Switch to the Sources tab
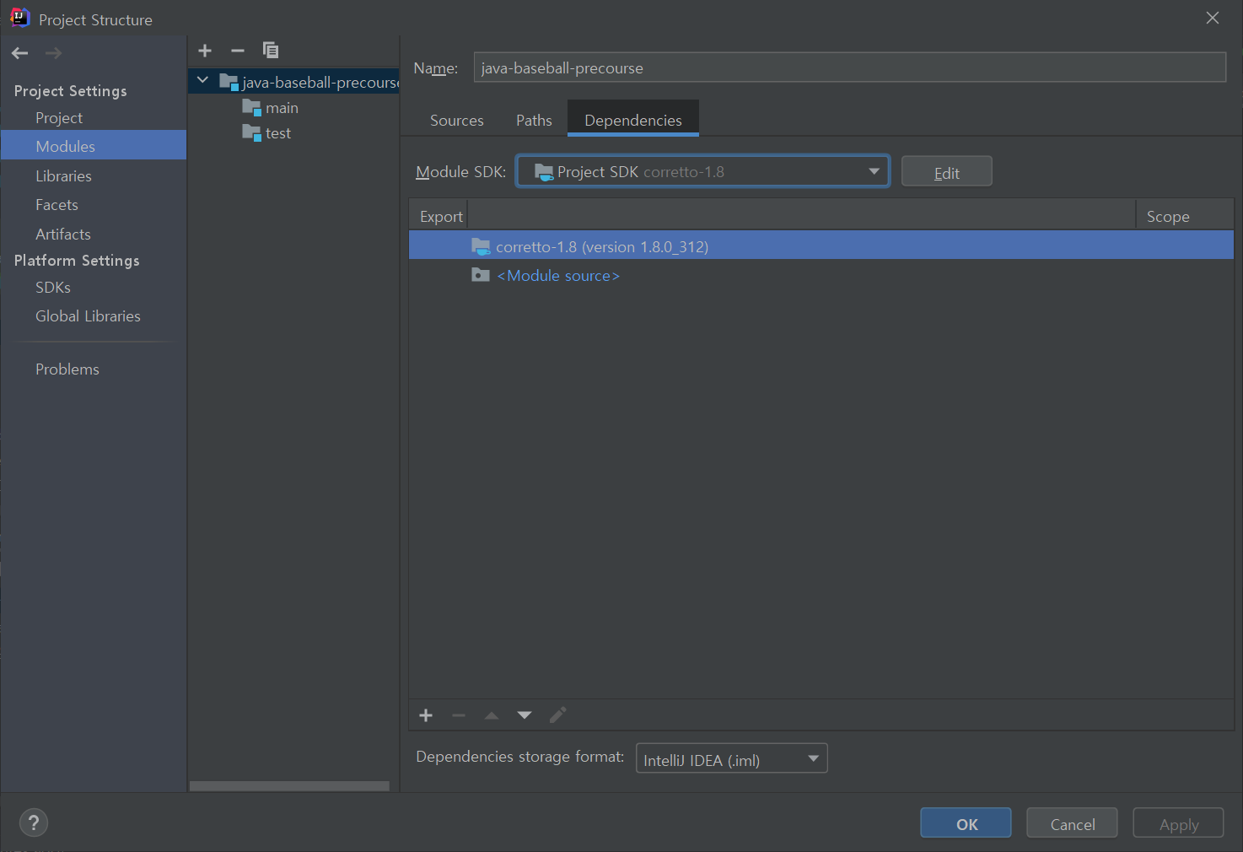 point(457,120)
